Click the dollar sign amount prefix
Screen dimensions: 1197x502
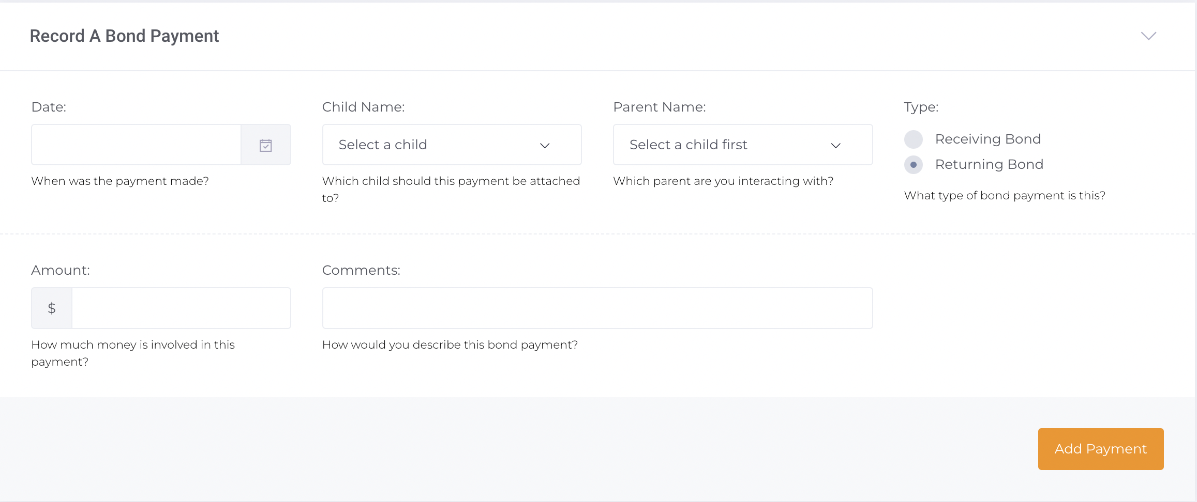[x=52, y=308]
